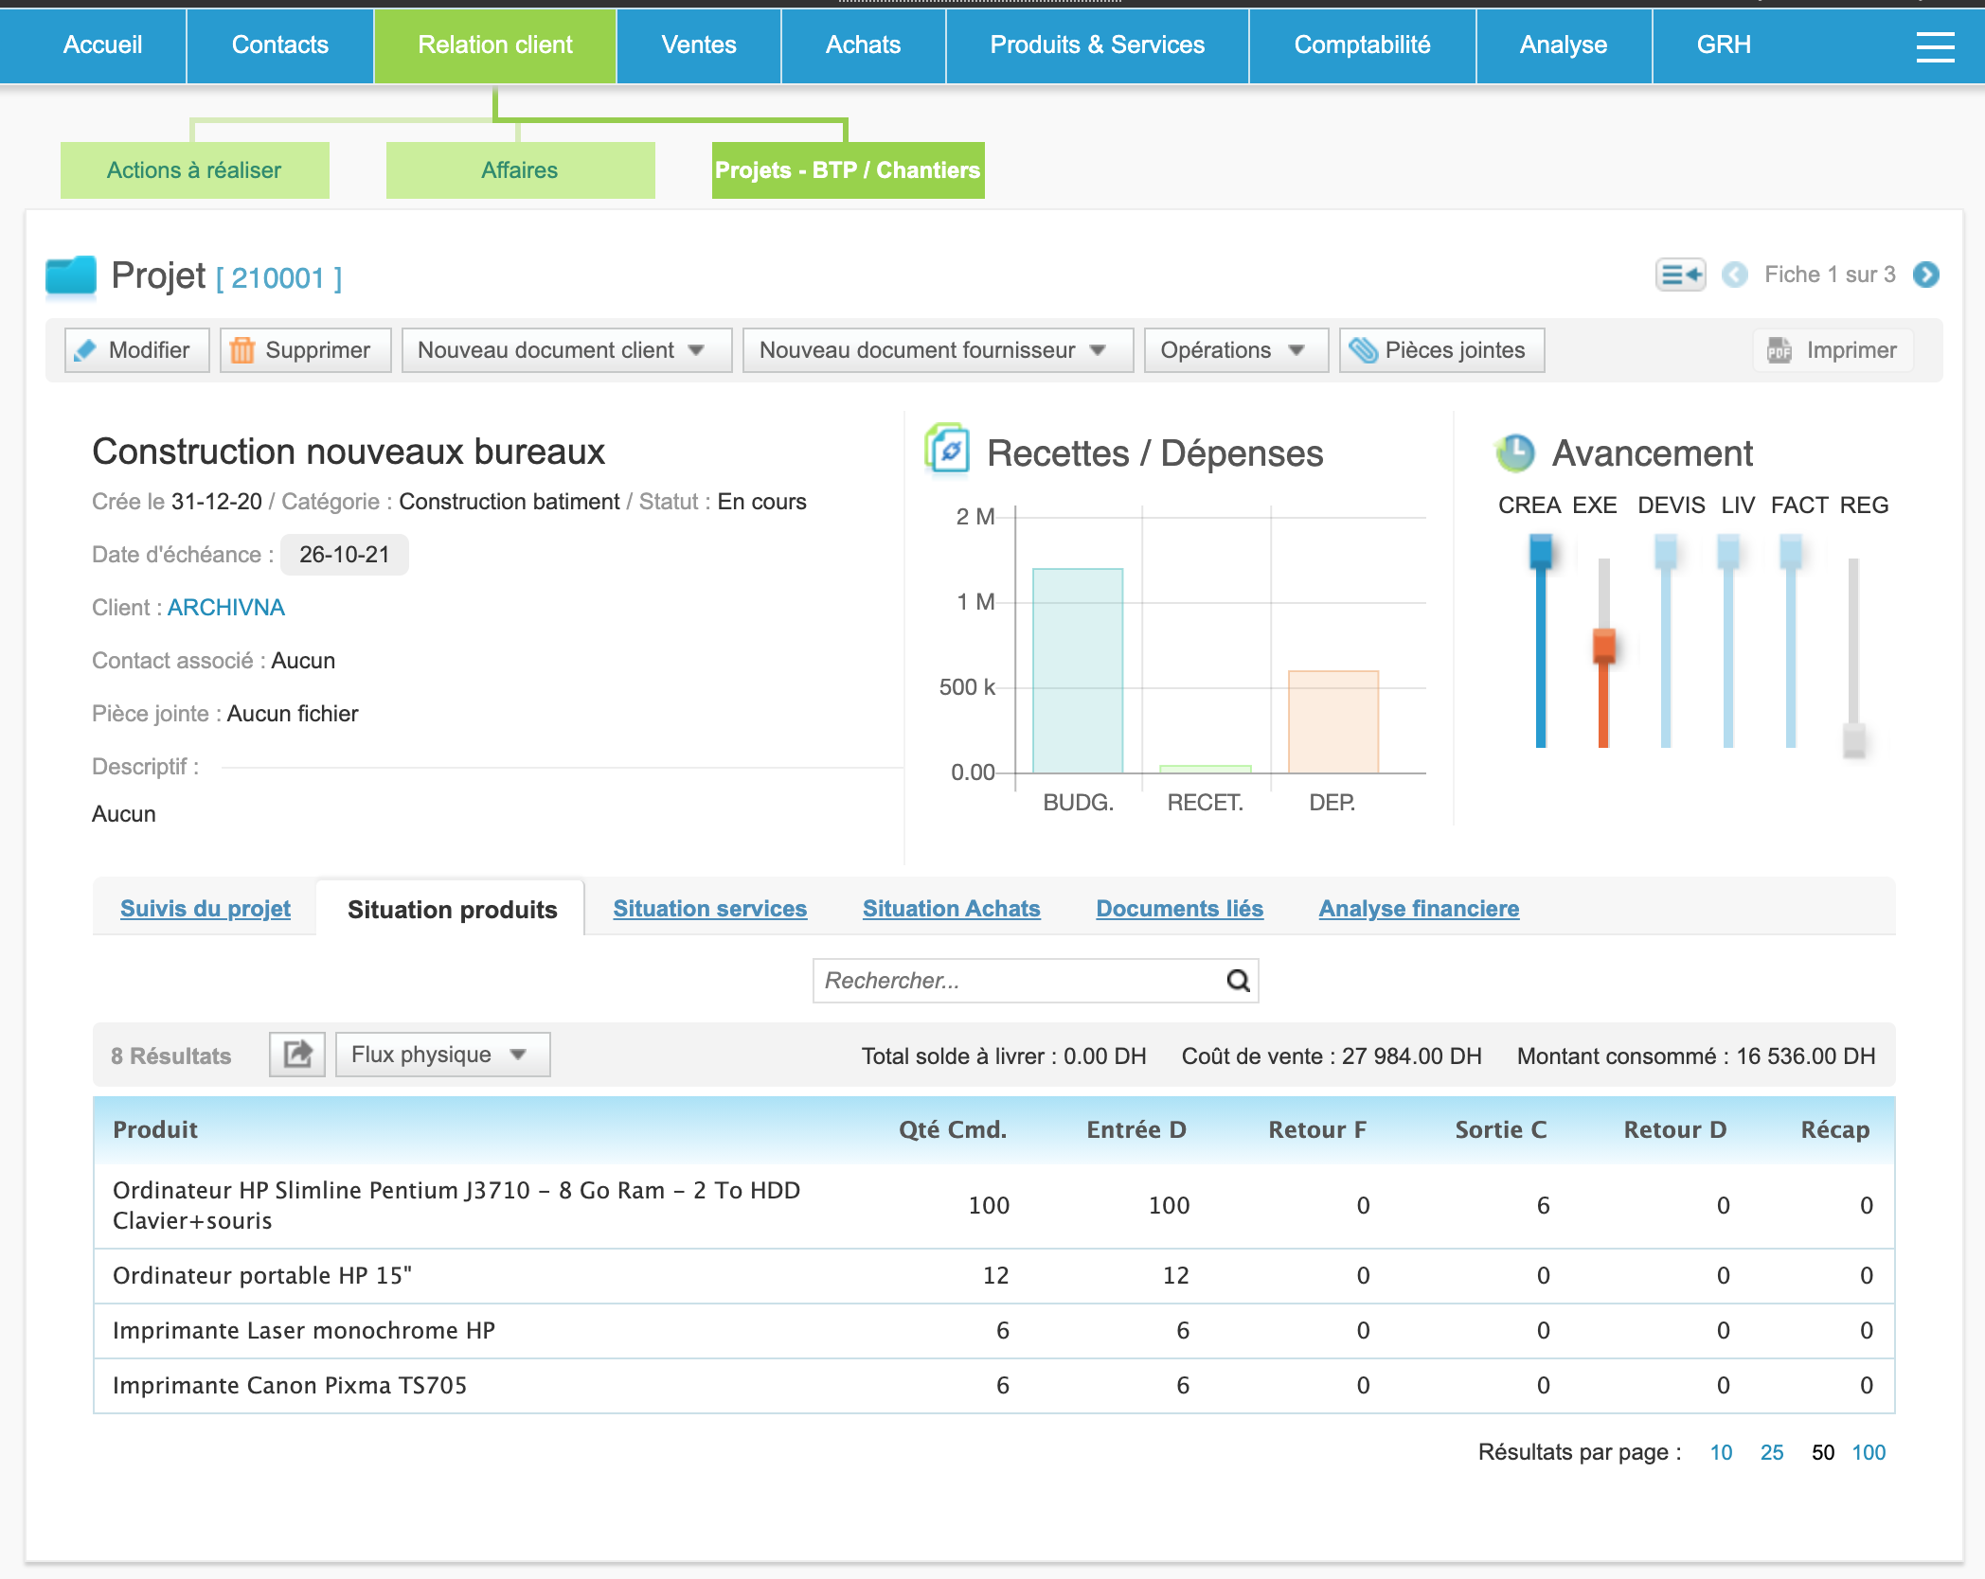
Task: Click the Recettes / Dépenses chart icon
Action: point(947,451)
